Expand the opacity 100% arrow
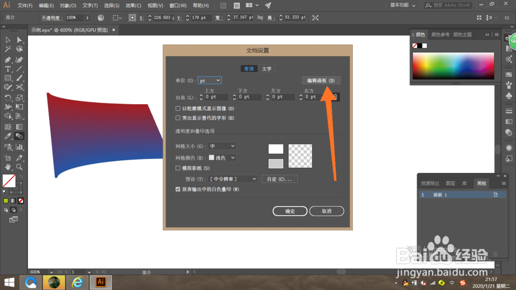This screenshot has width=516, height=290. coord(87,18)
